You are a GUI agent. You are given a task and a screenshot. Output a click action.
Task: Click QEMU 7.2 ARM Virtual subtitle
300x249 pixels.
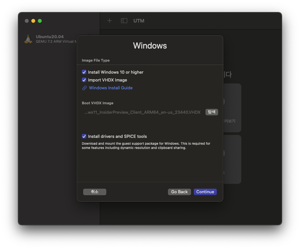point(56,41)
